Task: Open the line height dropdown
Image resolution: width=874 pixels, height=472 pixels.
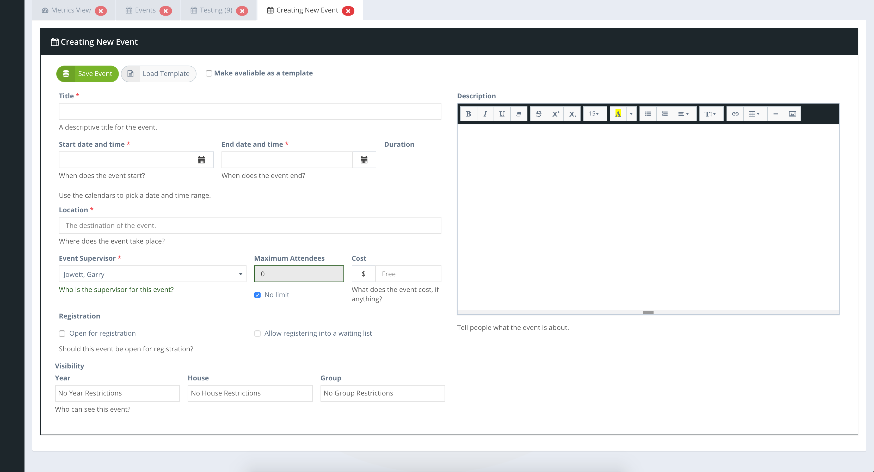Action: pyautogui.click(x=711, y=114)
